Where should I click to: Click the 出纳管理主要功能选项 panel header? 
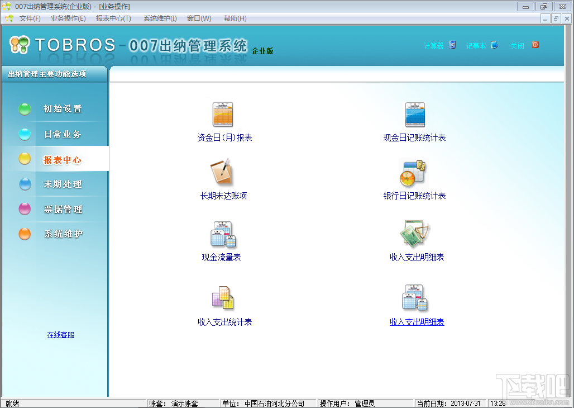(x=47, y=74)
